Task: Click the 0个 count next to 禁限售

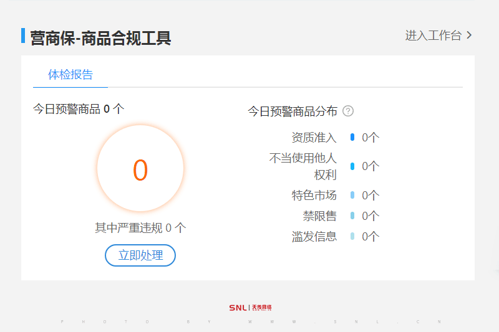Action: pyautogui.click(x=371, y=216)
